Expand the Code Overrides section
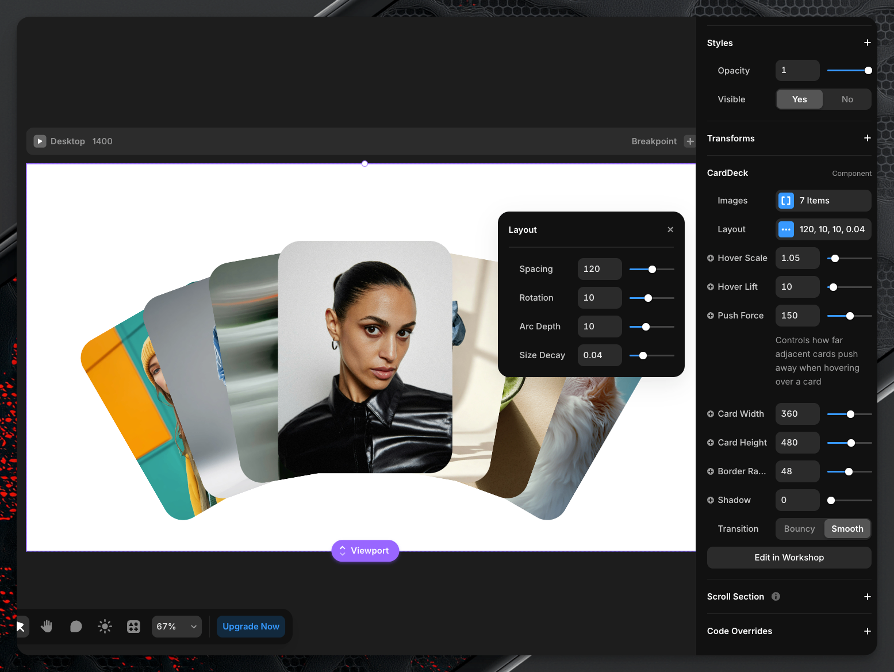The image size is (894, 672). (x=867, y=631)
